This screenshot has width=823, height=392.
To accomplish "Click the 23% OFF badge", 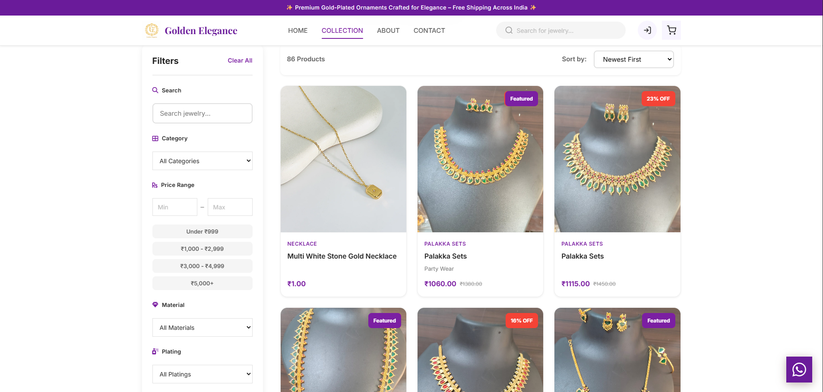I will pyautogui.click(x=658, y=99).
